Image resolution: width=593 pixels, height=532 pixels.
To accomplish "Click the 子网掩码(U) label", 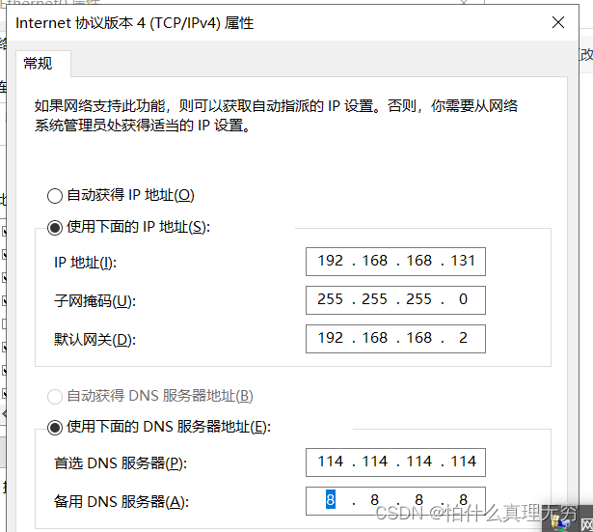I will (95, 301).
